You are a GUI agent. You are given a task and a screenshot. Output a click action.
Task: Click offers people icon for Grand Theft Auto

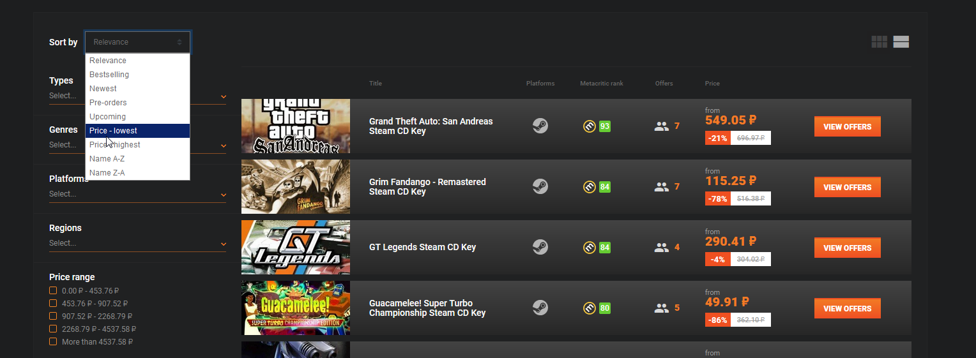(x=662, y=126)
